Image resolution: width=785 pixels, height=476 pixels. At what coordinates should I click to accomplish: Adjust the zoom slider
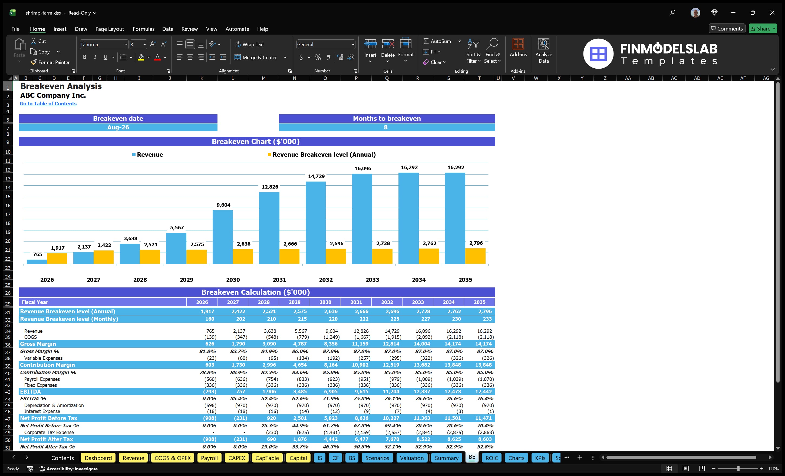(738, 468)
